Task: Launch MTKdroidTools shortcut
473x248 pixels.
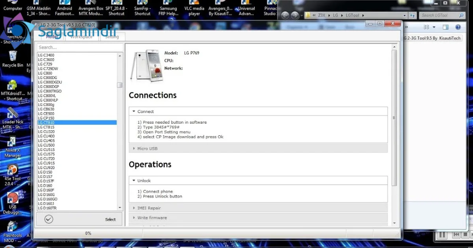Action: pyautogui.click(x=13, y=91)
